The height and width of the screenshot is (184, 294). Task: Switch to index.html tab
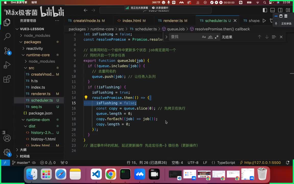click(132, 21)
